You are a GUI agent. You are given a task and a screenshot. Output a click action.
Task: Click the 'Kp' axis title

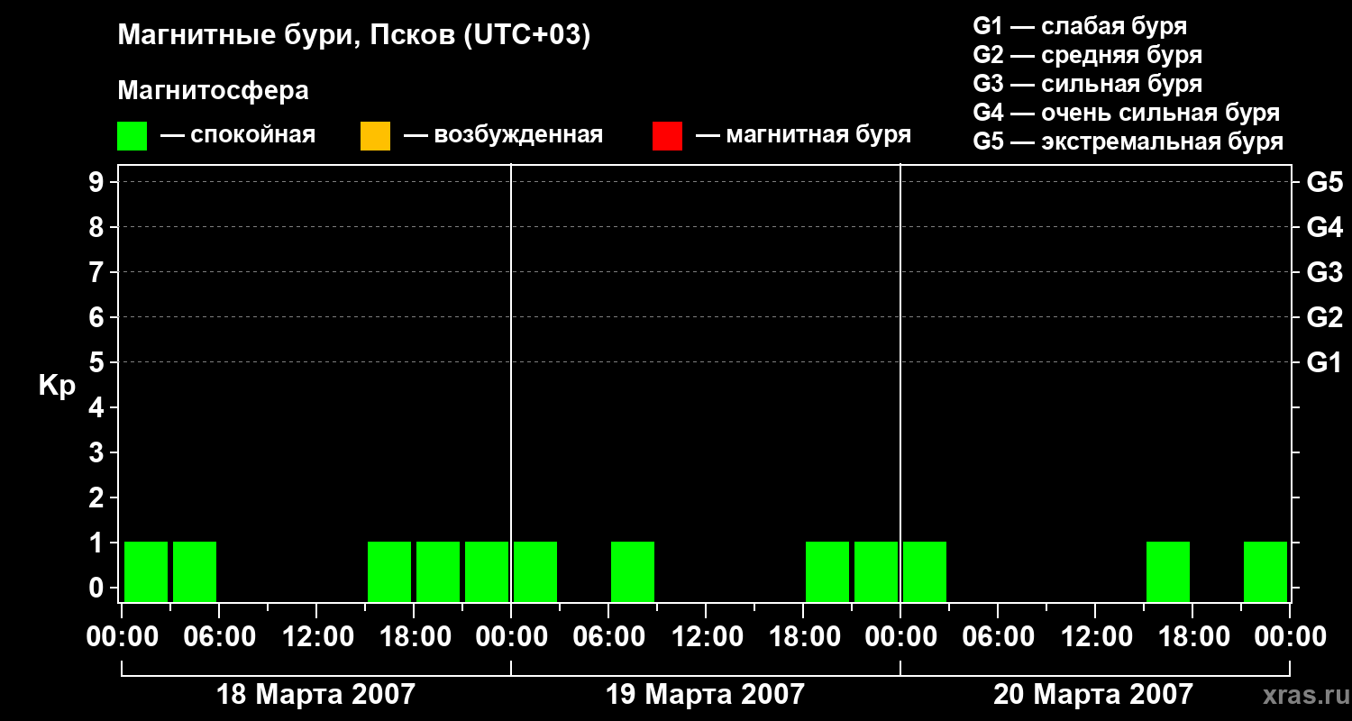pos(57,385)
